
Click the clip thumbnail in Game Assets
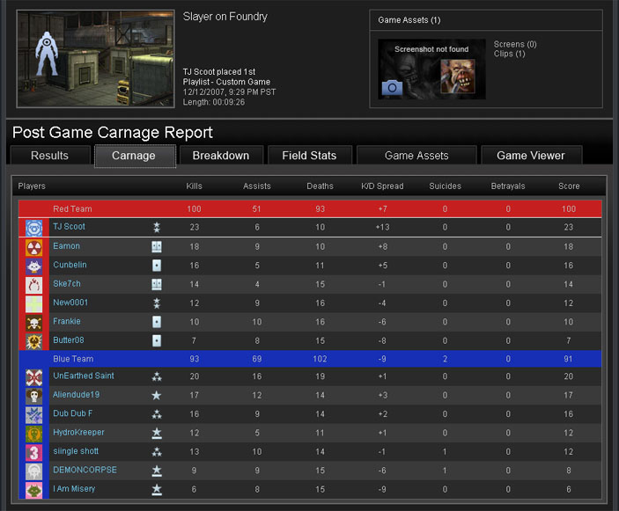coord(458,77)
